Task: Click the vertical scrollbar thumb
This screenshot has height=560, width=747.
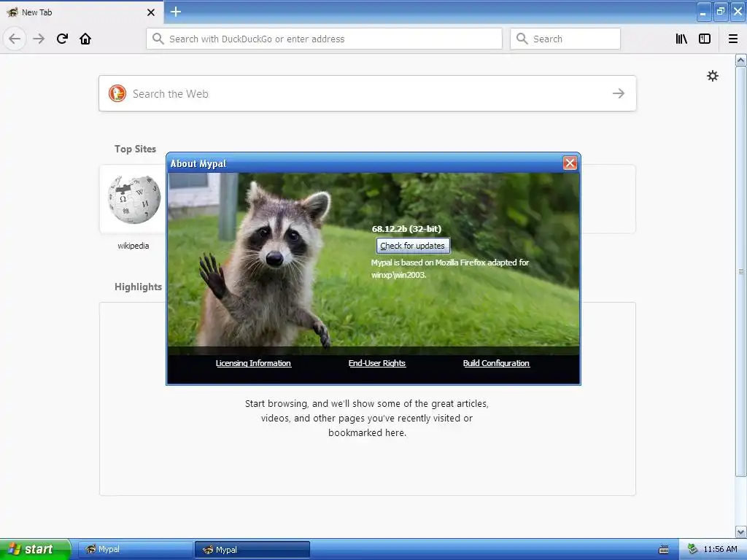Action: click(x=740, y=271)
